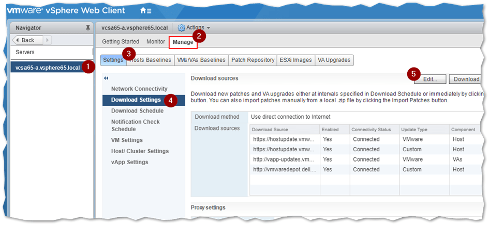
Task: Open Network Connectivity settings
Action: (x=139, y=89)
